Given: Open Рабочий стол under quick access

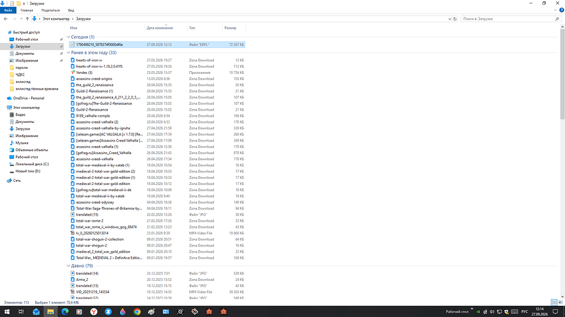Looking at the screenshot, I should point(27,39).
